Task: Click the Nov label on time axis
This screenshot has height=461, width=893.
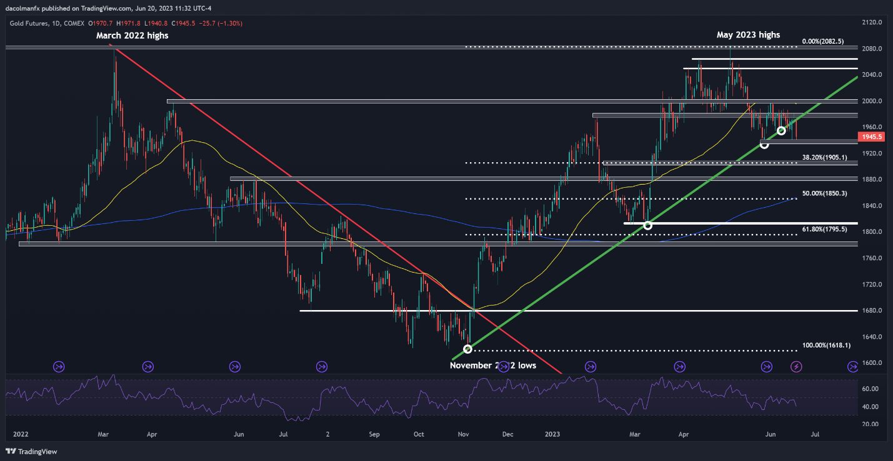Action: click(464, 433)
